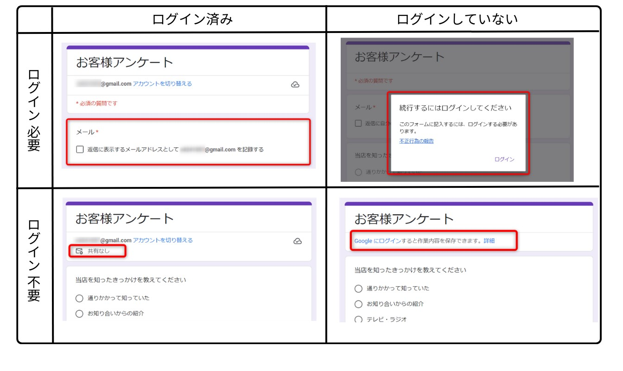Viewport: 623px width, 371px height.
Task: Click アカウントを切り替える in the form with メール question
Action: (162, 84)
